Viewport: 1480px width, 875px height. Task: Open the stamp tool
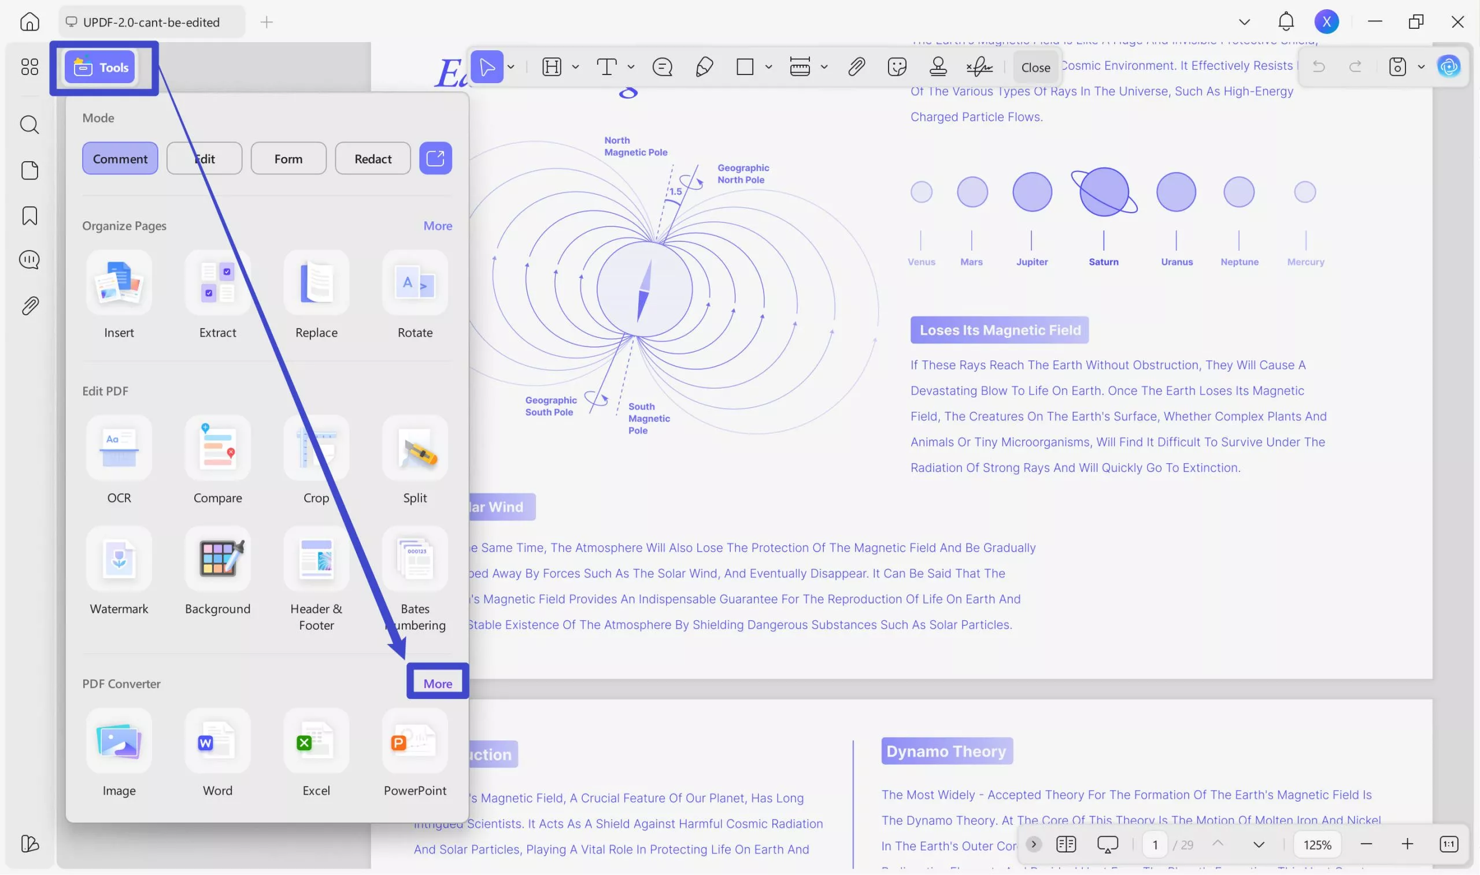[938, 66]
